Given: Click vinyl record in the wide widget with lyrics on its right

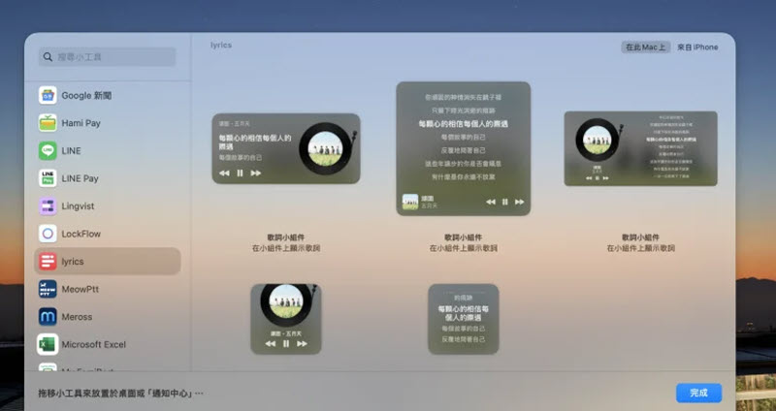Looking at the screenshot, I should (x=597, y=140).
